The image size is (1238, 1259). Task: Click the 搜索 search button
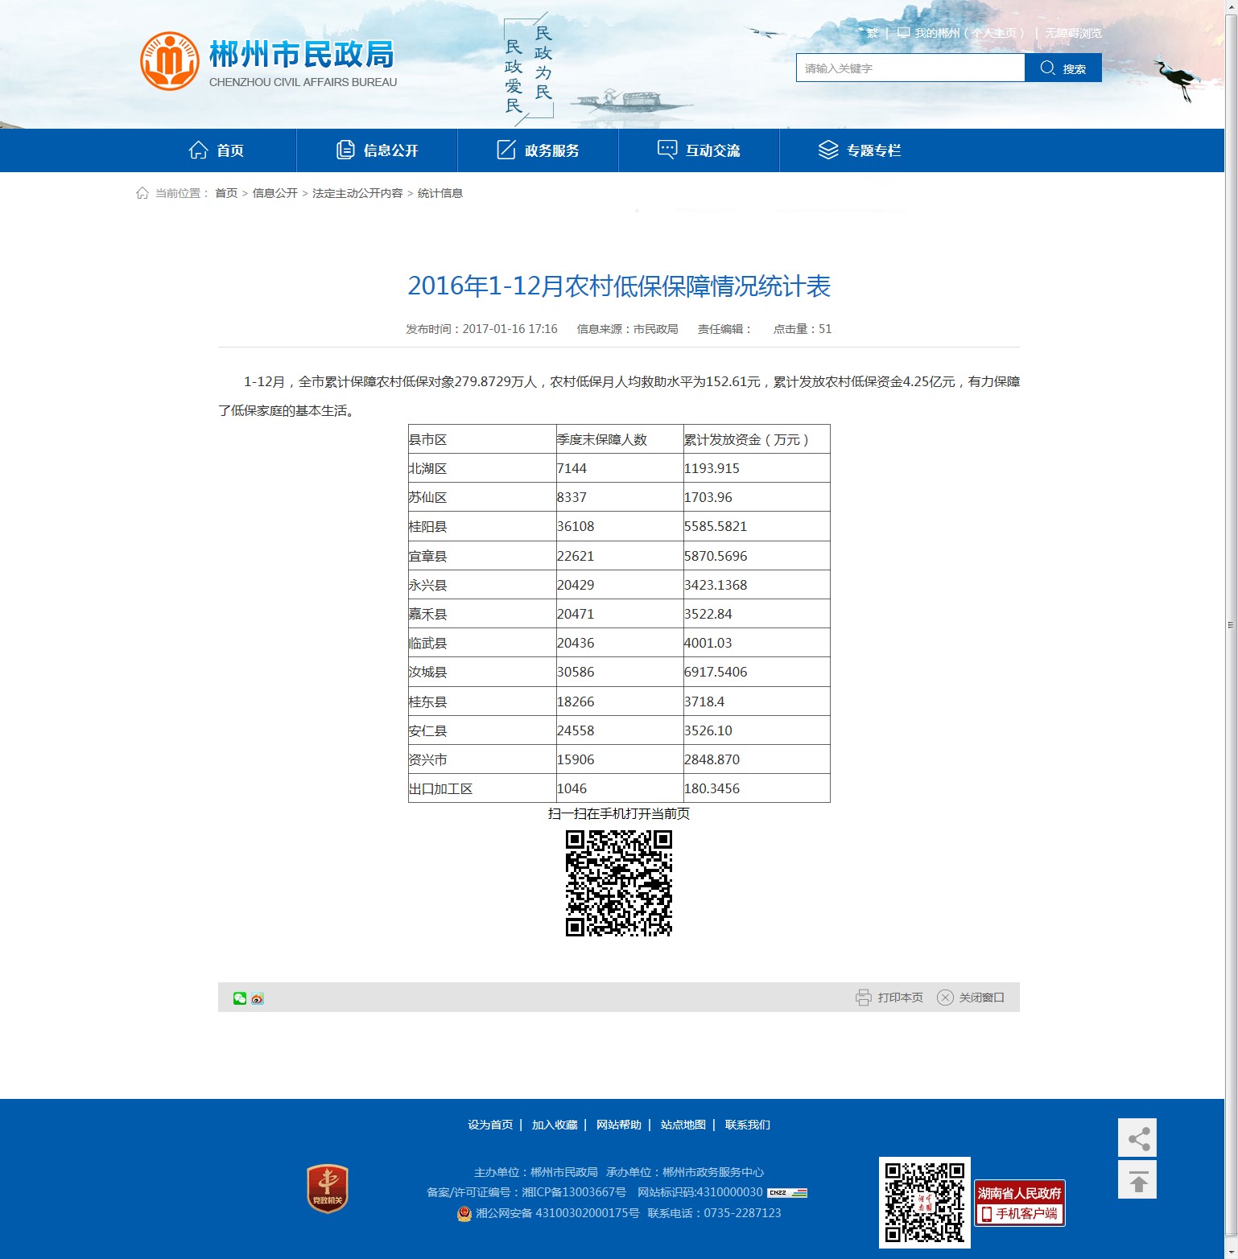[x=1063, y=68]
